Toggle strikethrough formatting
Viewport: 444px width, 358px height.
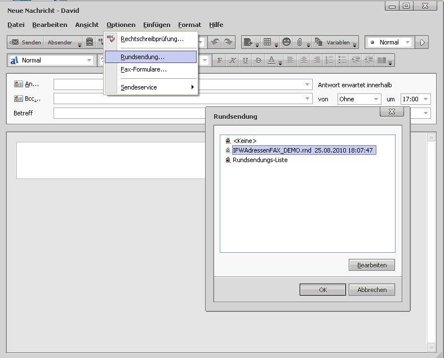259,60
